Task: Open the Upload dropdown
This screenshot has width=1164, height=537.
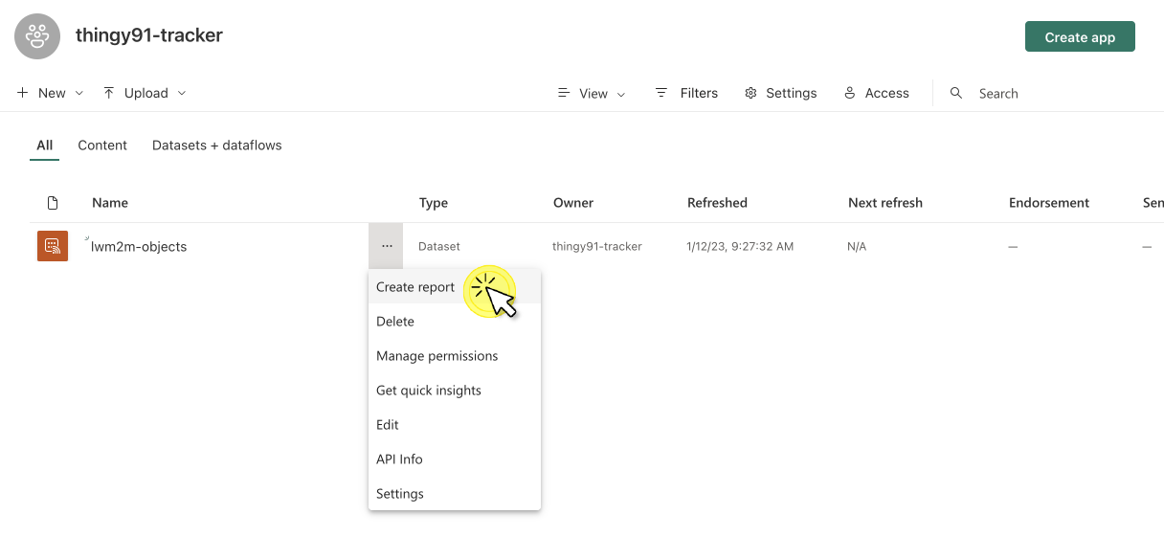Action: (x=145, y=93)
